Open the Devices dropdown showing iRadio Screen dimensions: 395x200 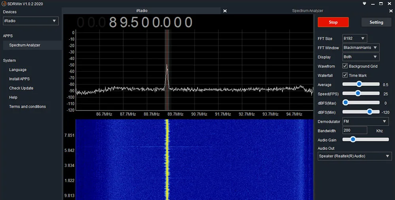point(31,21)
